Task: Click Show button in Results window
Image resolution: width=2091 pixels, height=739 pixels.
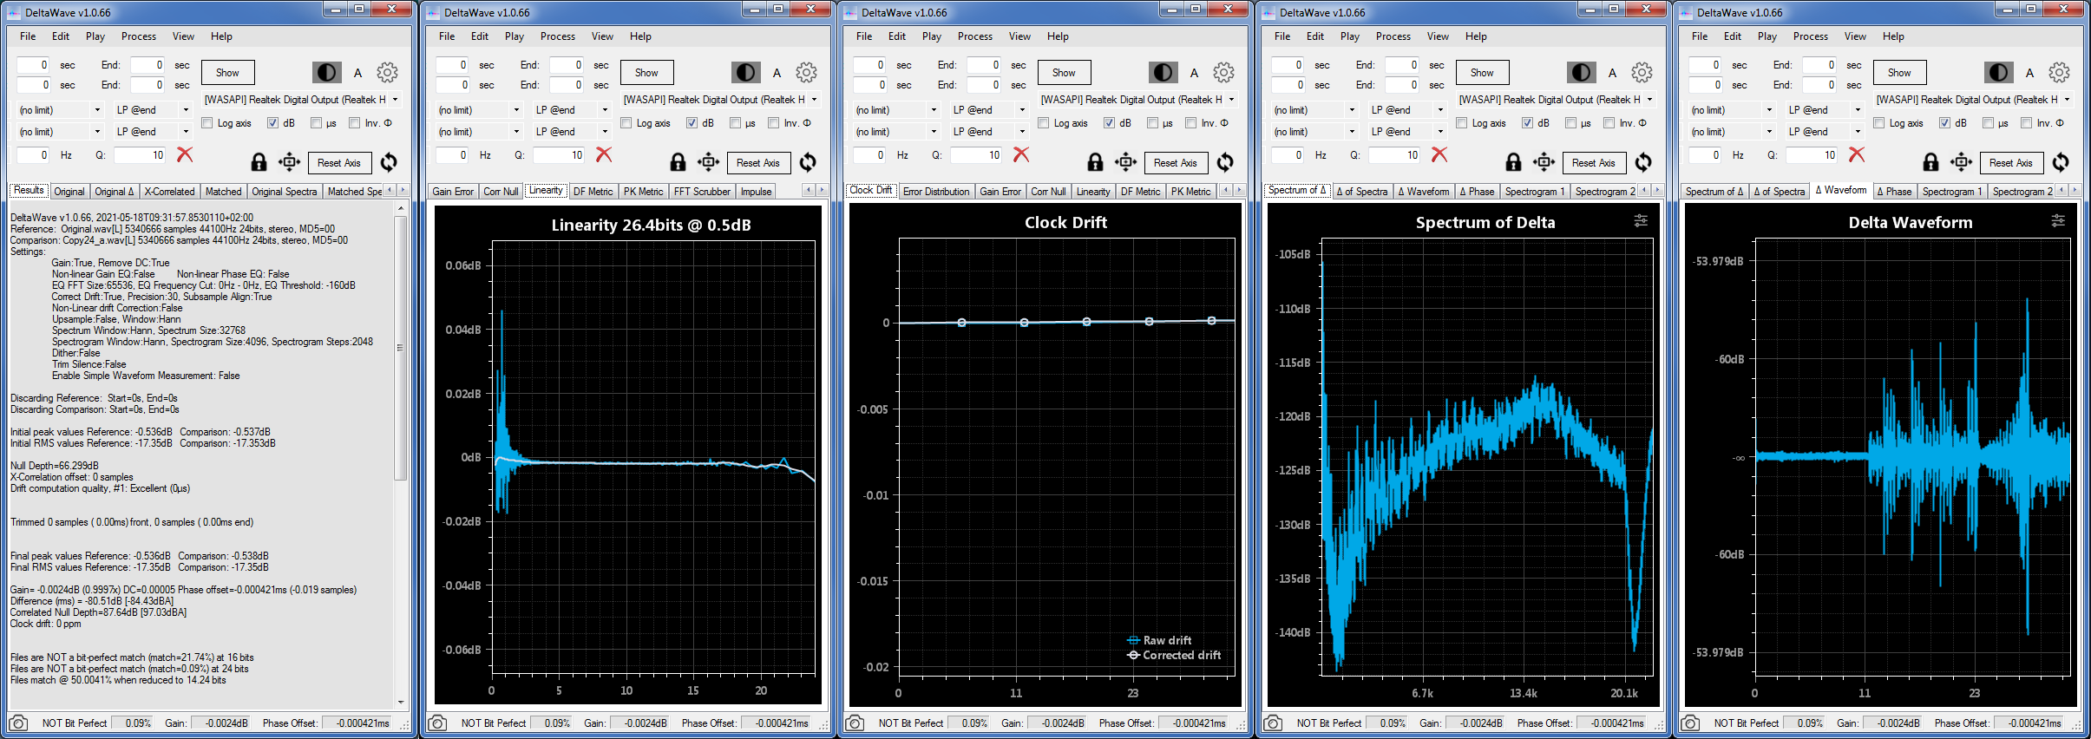Action: (x=227, y=73)
